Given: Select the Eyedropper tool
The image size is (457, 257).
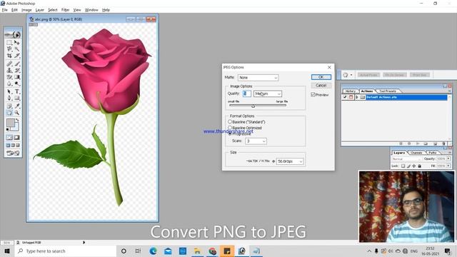Looking at the screenshot, I should point(17,106).
